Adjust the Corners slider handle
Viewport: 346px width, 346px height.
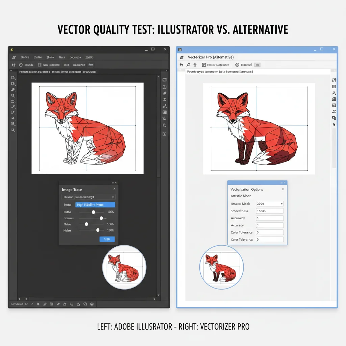point(101,218)
